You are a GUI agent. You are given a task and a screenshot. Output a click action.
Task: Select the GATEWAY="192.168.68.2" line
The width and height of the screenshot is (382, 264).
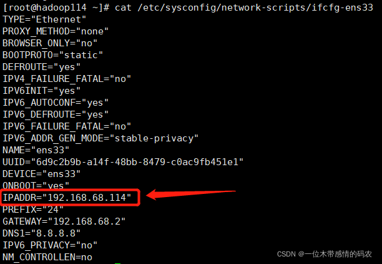point(64,221)
